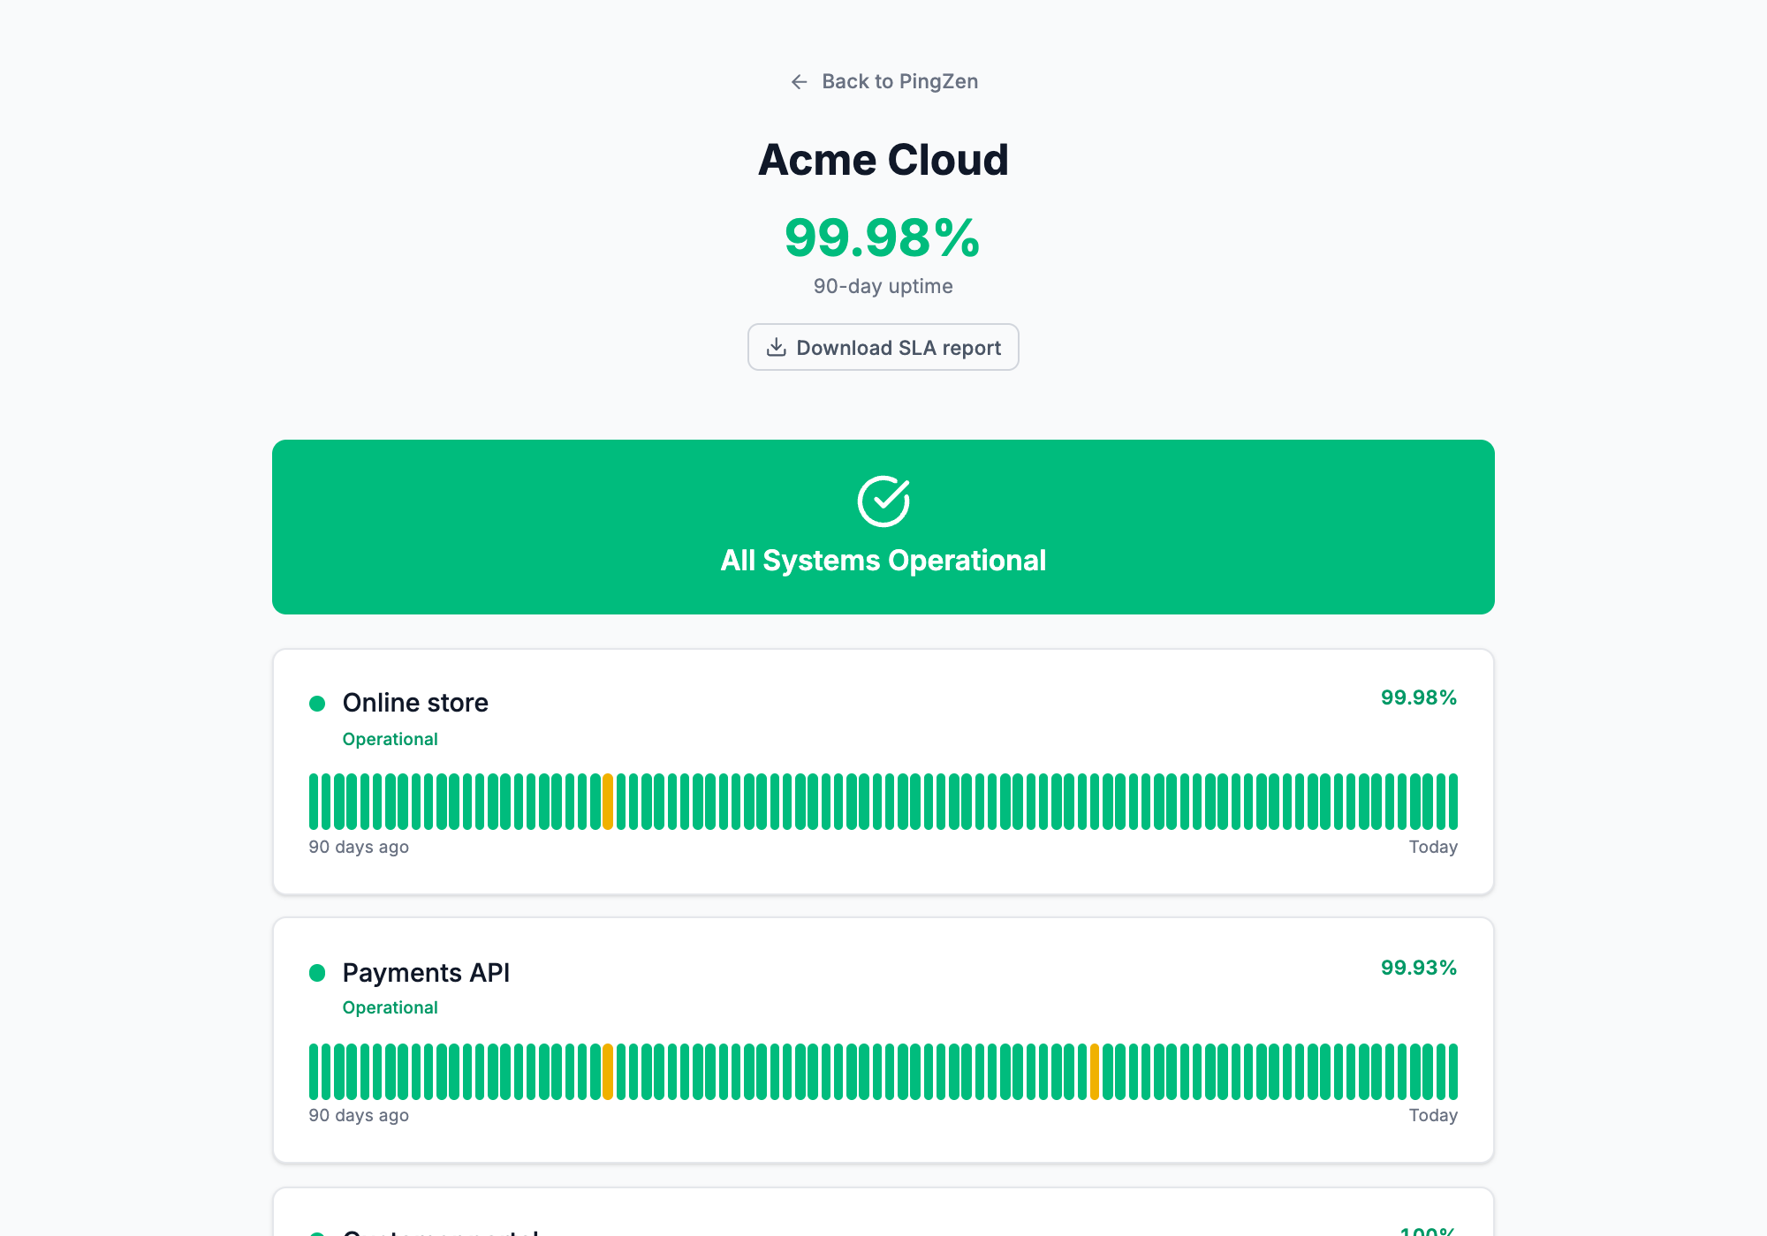Click Operational status under Online store

(x=390, y=739)
